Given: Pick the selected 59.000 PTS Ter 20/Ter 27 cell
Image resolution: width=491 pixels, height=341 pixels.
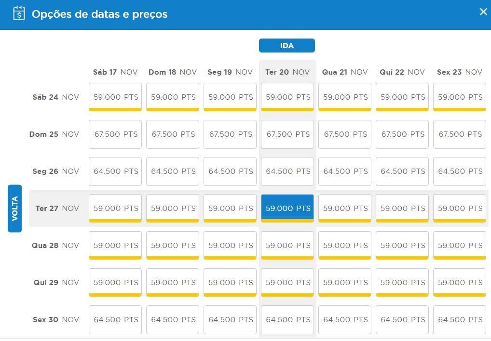Looking at the screenshot, I should point(287,208).
